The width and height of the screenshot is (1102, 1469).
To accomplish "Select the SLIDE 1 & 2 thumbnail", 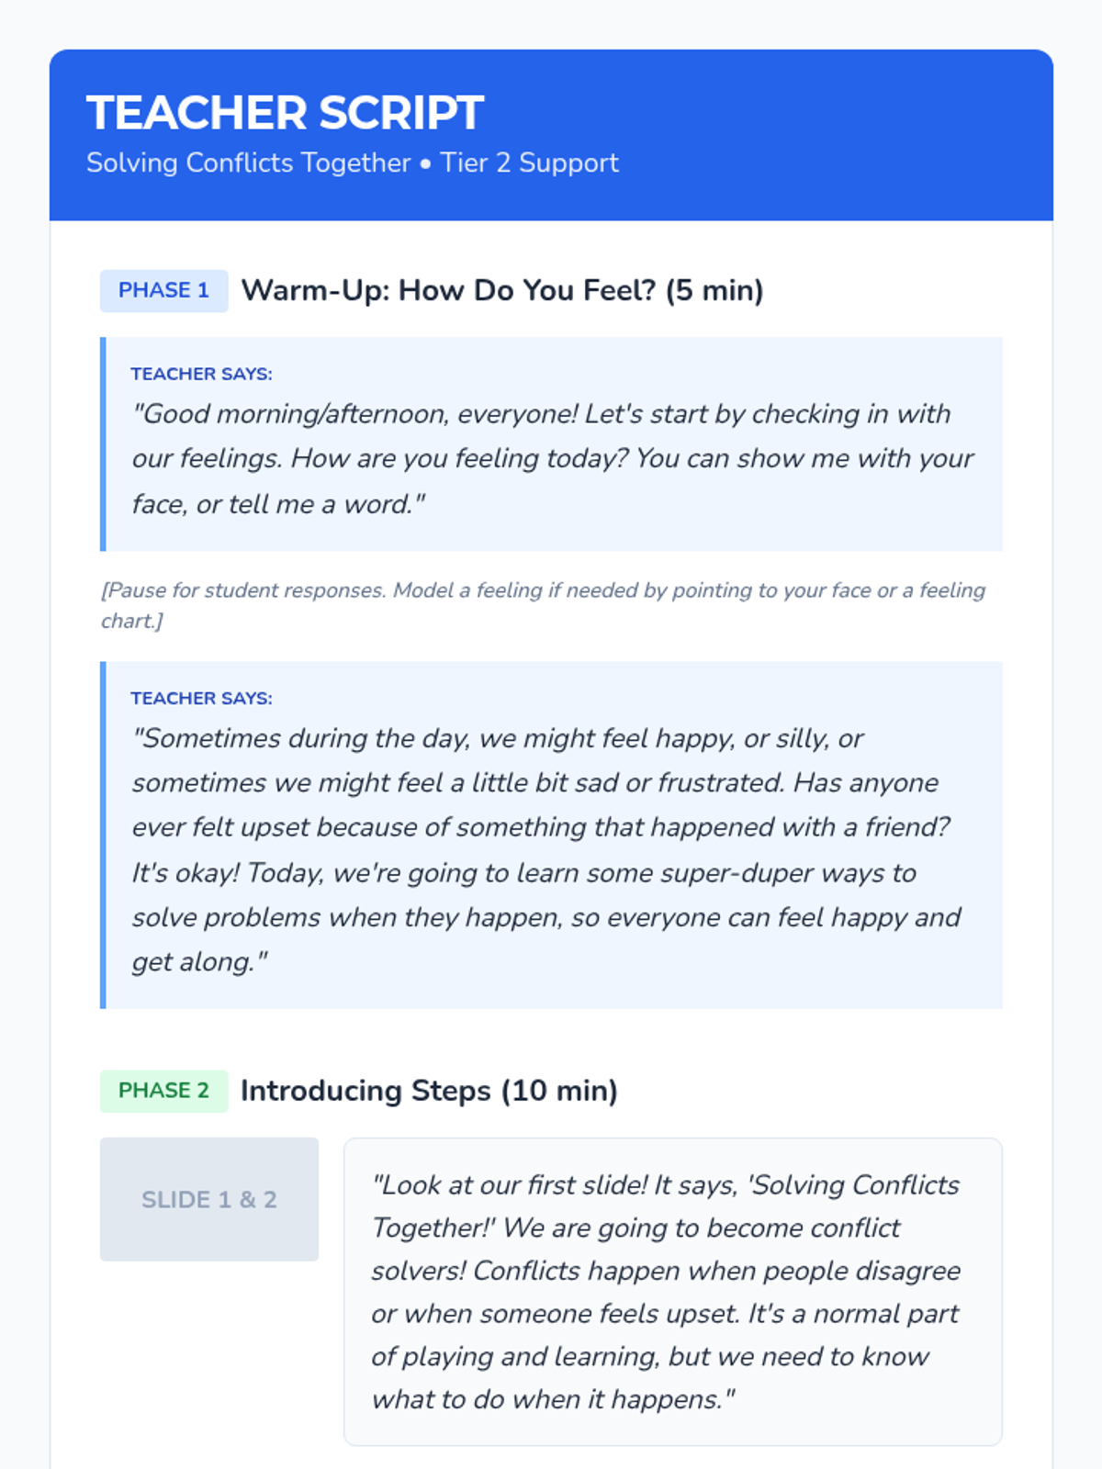I will pyautogui.click(x=209, y=1199).
